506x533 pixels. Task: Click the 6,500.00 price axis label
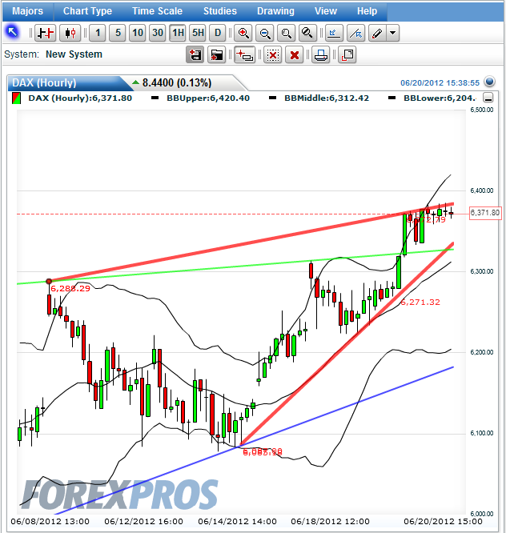481,110
